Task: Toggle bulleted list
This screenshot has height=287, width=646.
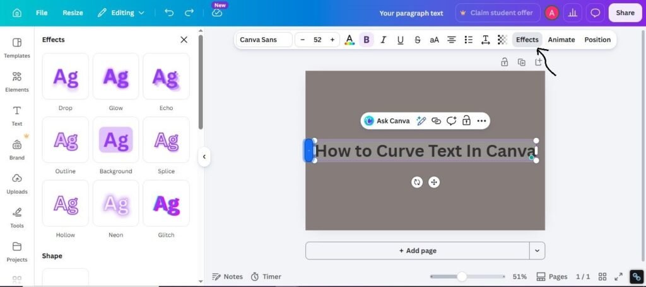Action: pyautogui.click(x=469, y=40)
